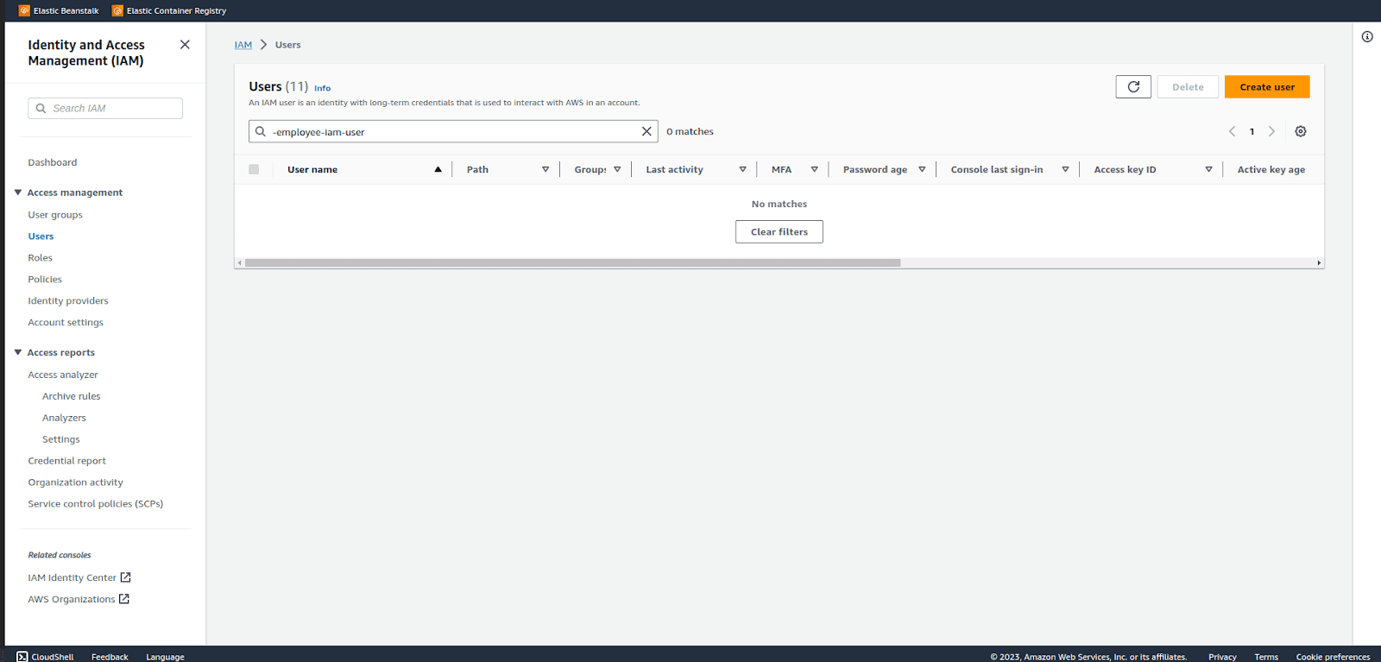Open IAM Identity Center link
Screen dimensions: 1381x662
click(x=73, y=578)
